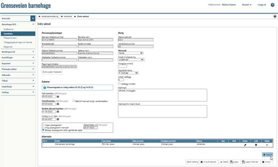This screenshot has height=167, width=278.
Task: Open calendar picker for Søknadsdato
Action: click(58, 96)
